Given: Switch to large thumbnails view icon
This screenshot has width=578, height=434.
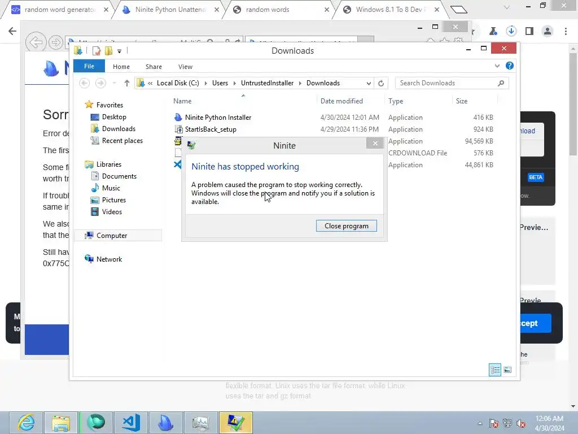Looking at the screenshot, I should tap(507, 370).
